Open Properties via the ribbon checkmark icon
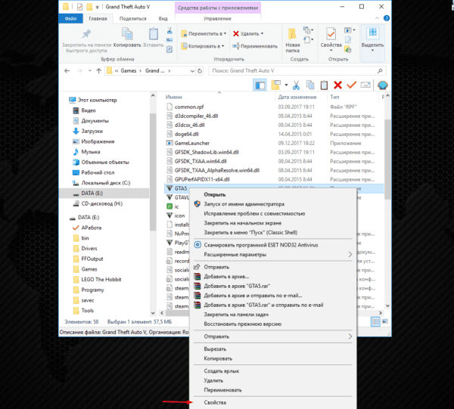 pos(331,34)
